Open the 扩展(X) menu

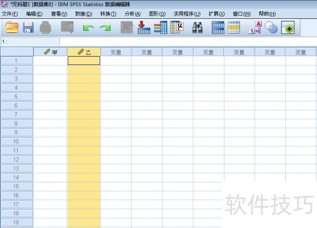click(217, 14)
